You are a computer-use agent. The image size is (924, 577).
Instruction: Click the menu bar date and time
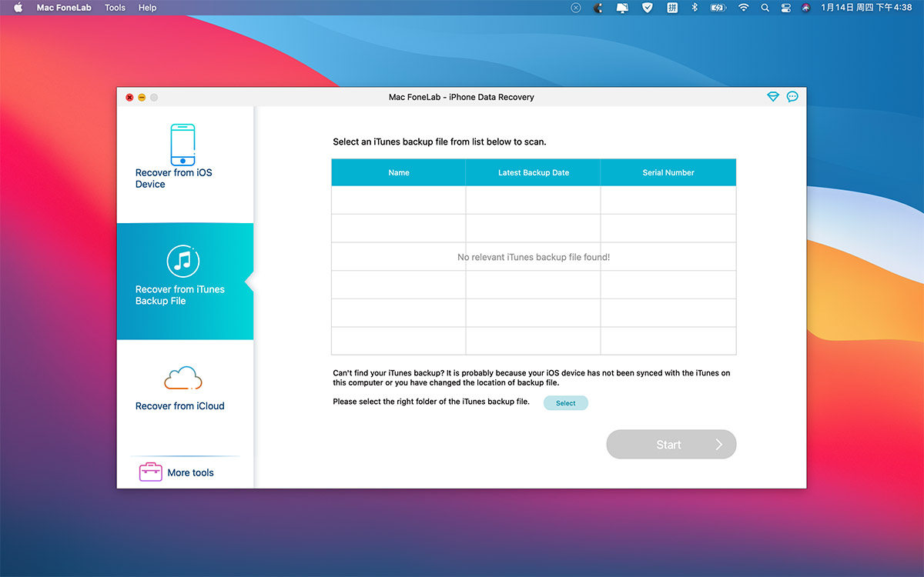click(x=866, y=8)
